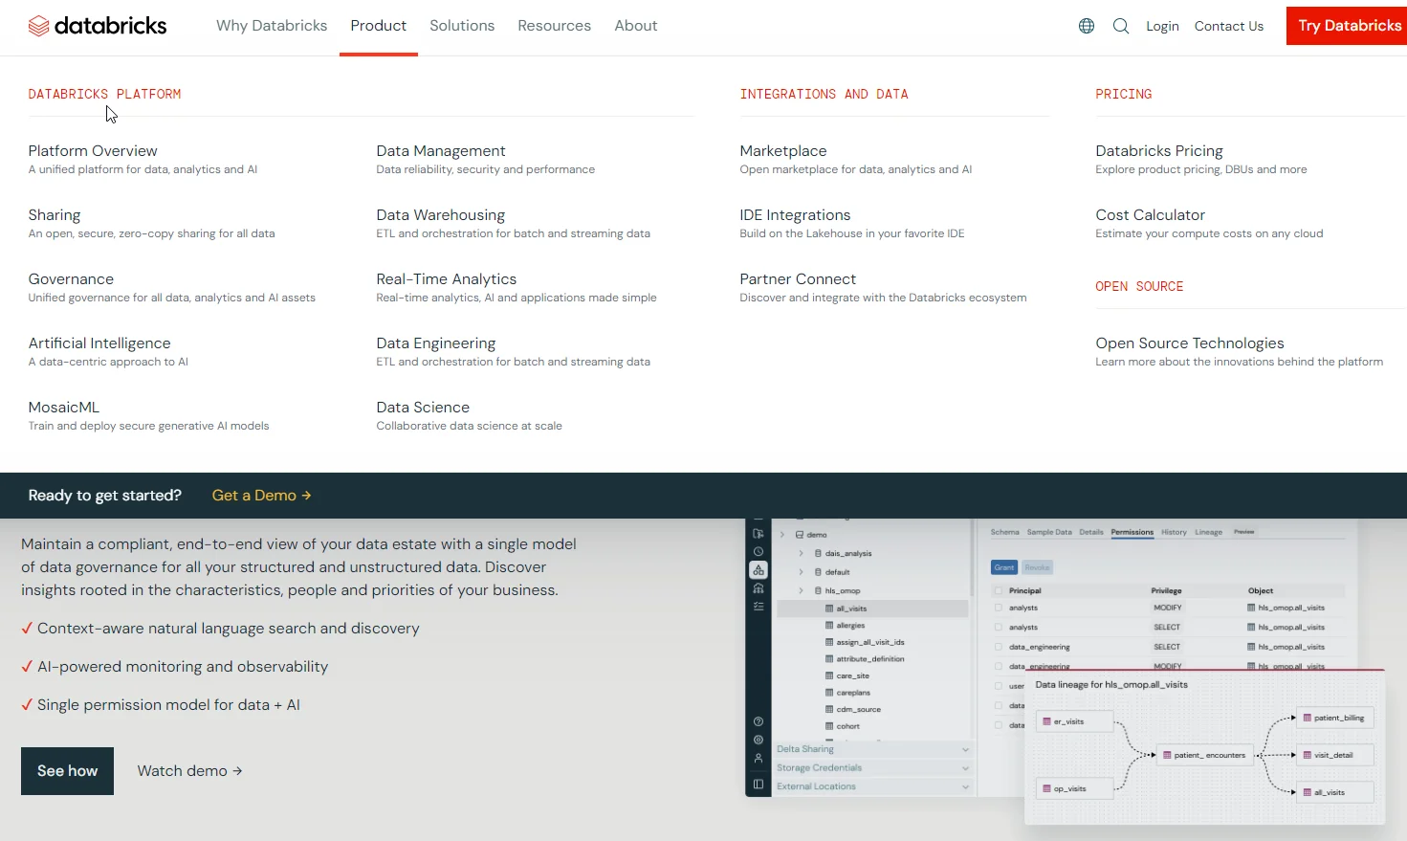
Task: Click the DATABRICKS PLATFORM heading
Action: pyautogui.click(x=104, y=94)
